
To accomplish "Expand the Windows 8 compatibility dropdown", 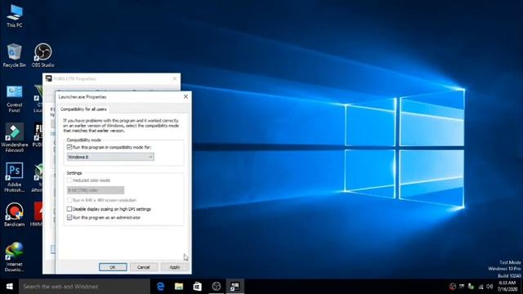I will coord(110,157).
